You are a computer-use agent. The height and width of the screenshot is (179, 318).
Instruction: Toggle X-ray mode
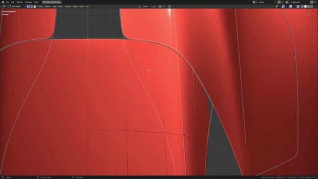(298, 6)
